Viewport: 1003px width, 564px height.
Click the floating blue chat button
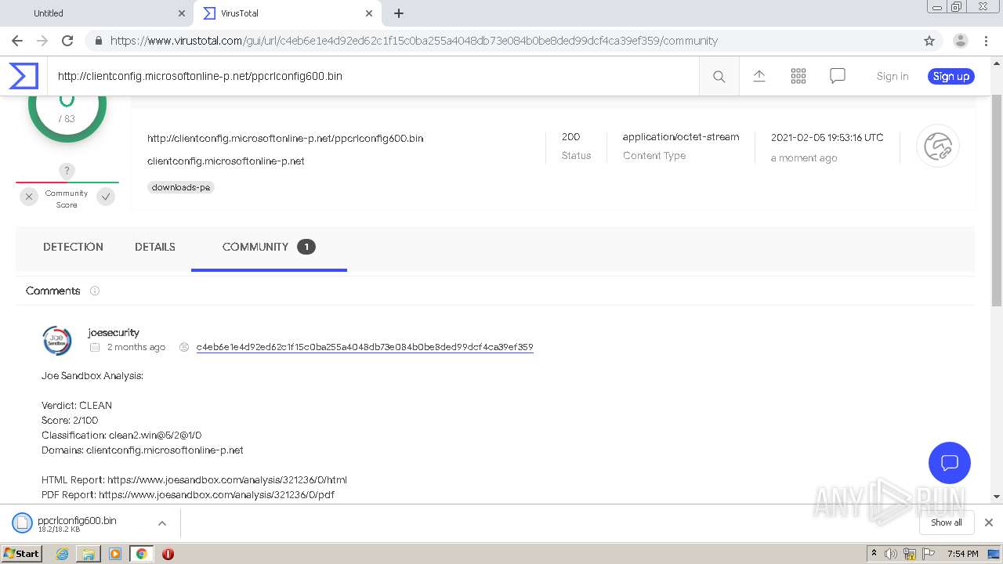[x=950, y=462]
